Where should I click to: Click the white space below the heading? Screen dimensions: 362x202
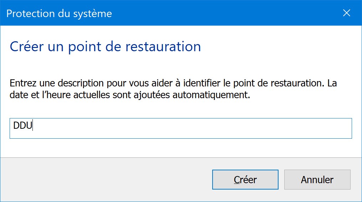point(181,66)
